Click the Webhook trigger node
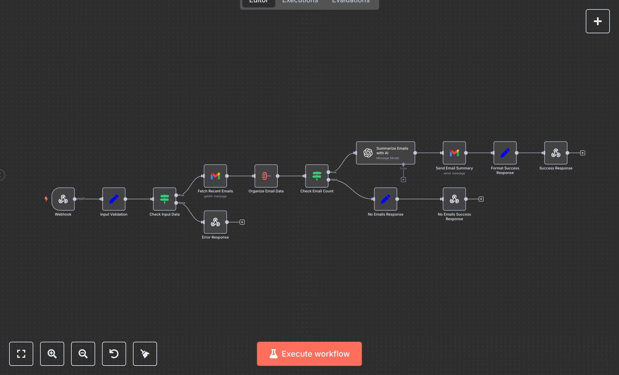Image resolution: width=619 pixels, height=375 pixels. point(63,199)
